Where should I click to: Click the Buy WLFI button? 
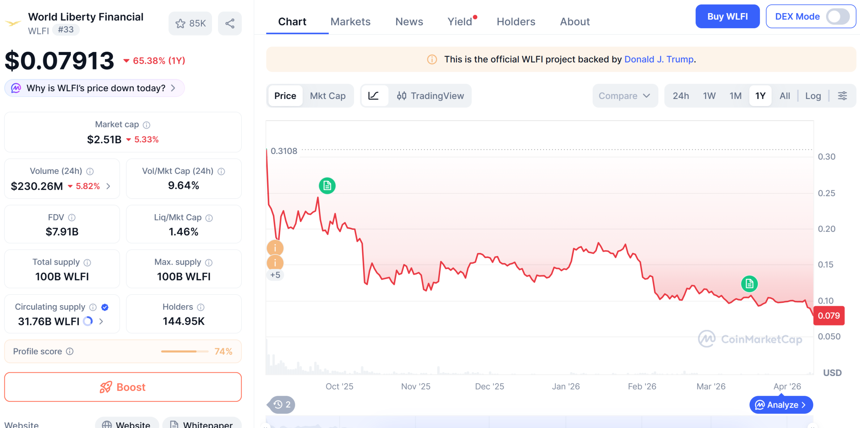(x=727, y=16)
